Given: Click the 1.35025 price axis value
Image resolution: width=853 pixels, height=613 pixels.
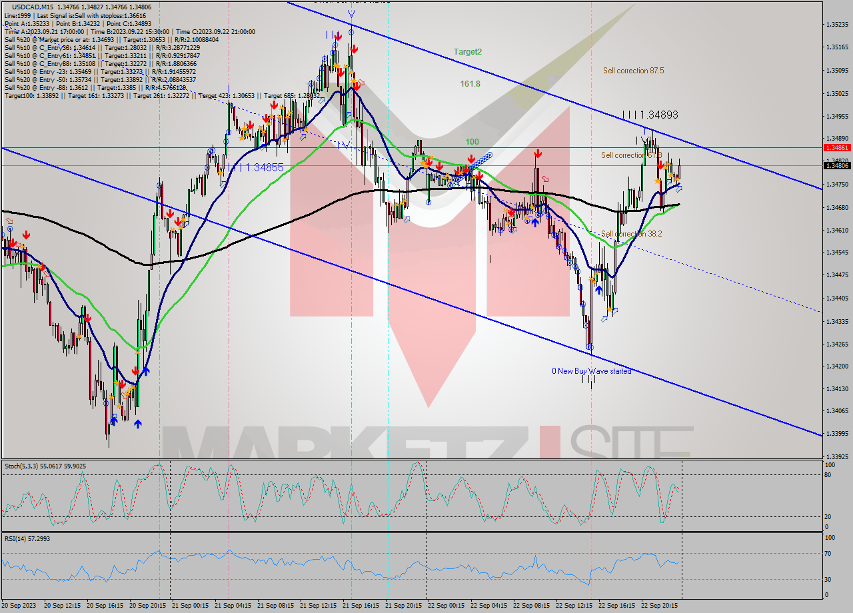Looking at the screenshot, I should coord(837,93).
